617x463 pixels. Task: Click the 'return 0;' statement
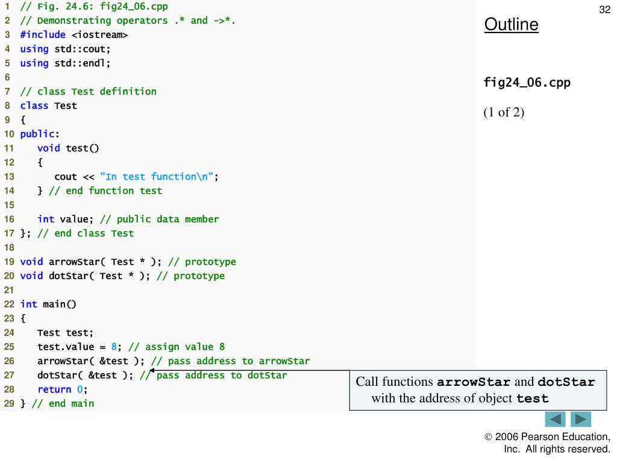tap(63, 389)
